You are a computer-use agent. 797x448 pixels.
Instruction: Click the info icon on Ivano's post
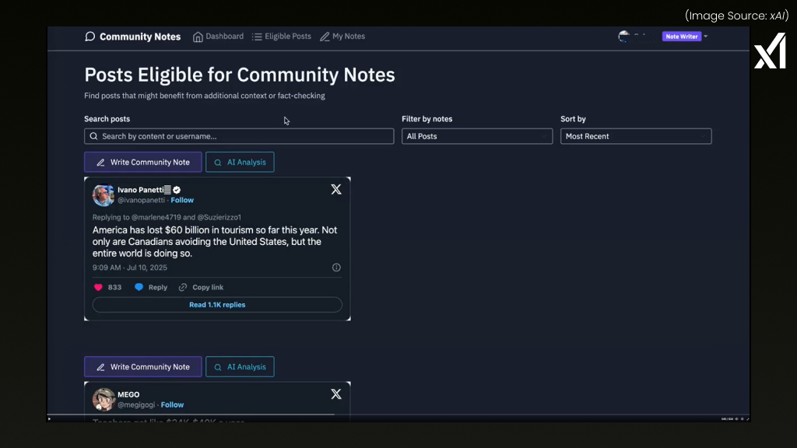click(336, 268)
